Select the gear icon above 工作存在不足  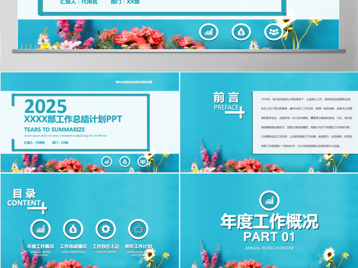pos(106,229)
